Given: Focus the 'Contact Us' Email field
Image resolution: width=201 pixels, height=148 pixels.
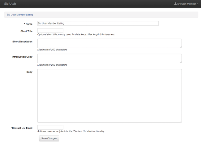Looking at the screenshot, I should [x=50, y=127].
